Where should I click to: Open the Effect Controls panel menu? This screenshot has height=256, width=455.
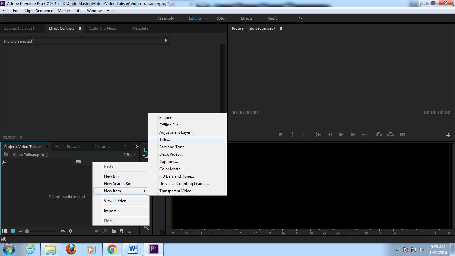80,28
